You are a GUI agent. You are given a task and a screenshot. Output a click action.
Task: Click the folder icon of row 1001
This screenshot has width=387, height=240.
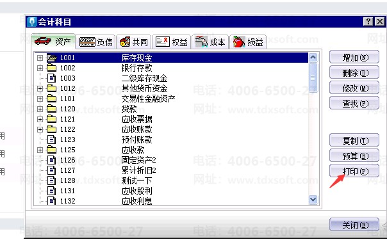tap(52, 58)
